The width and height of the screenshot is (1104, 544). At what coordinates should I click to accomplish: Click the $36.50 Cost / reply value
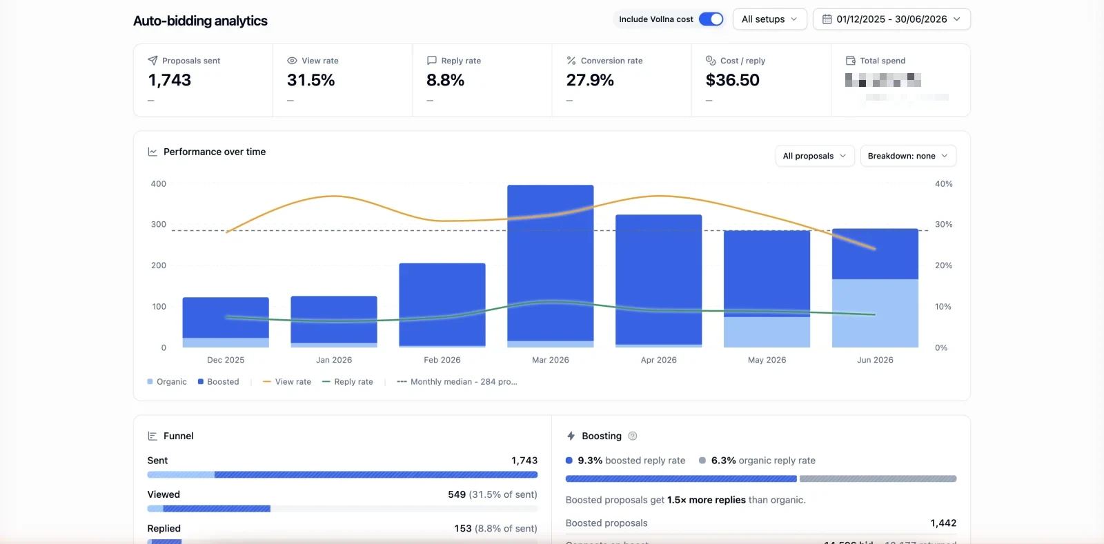[x=733, y=80]
